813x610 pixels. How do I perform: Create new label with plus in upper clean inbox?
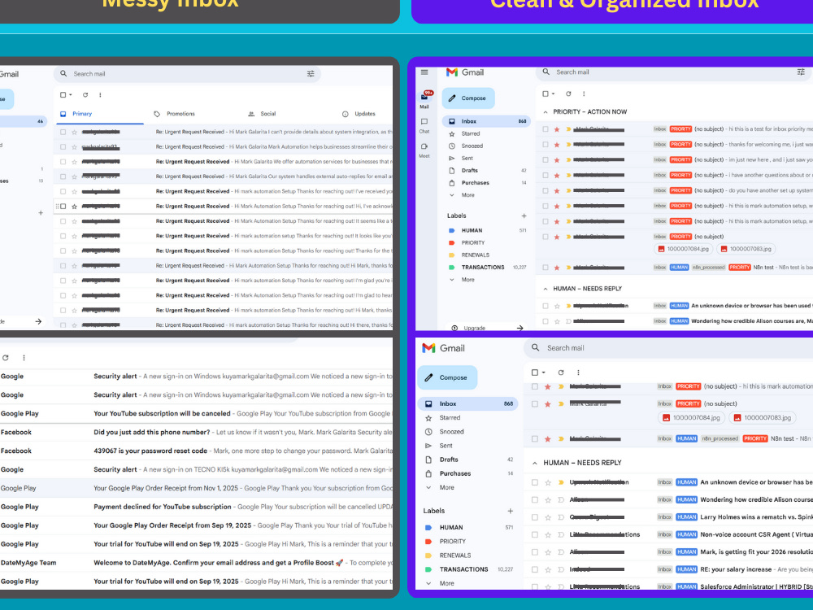click(x=524, y=216)
